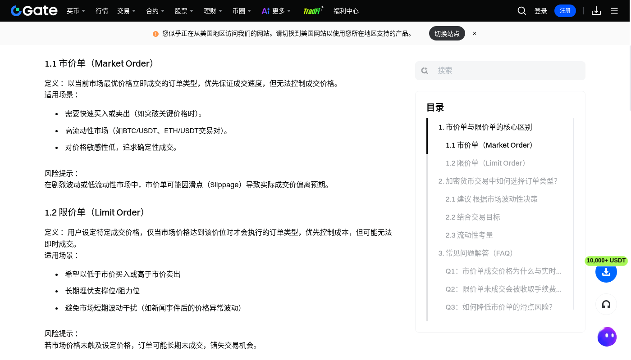Expand the 币圈 dropdown menu
631x360 pixels.
click(242, 11)
